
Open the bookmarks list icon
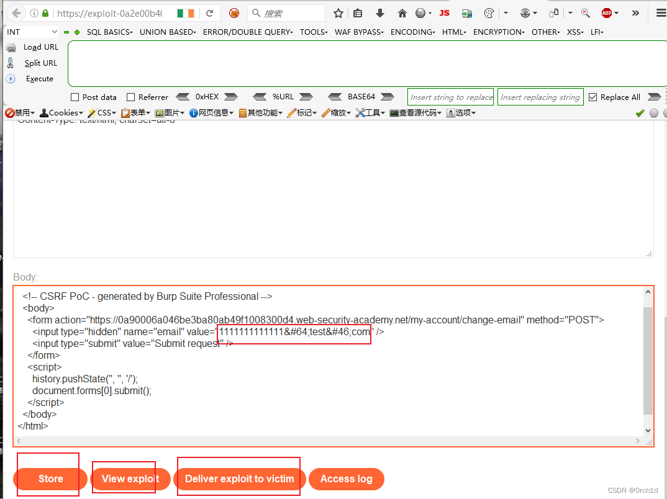tap(358, 13)
